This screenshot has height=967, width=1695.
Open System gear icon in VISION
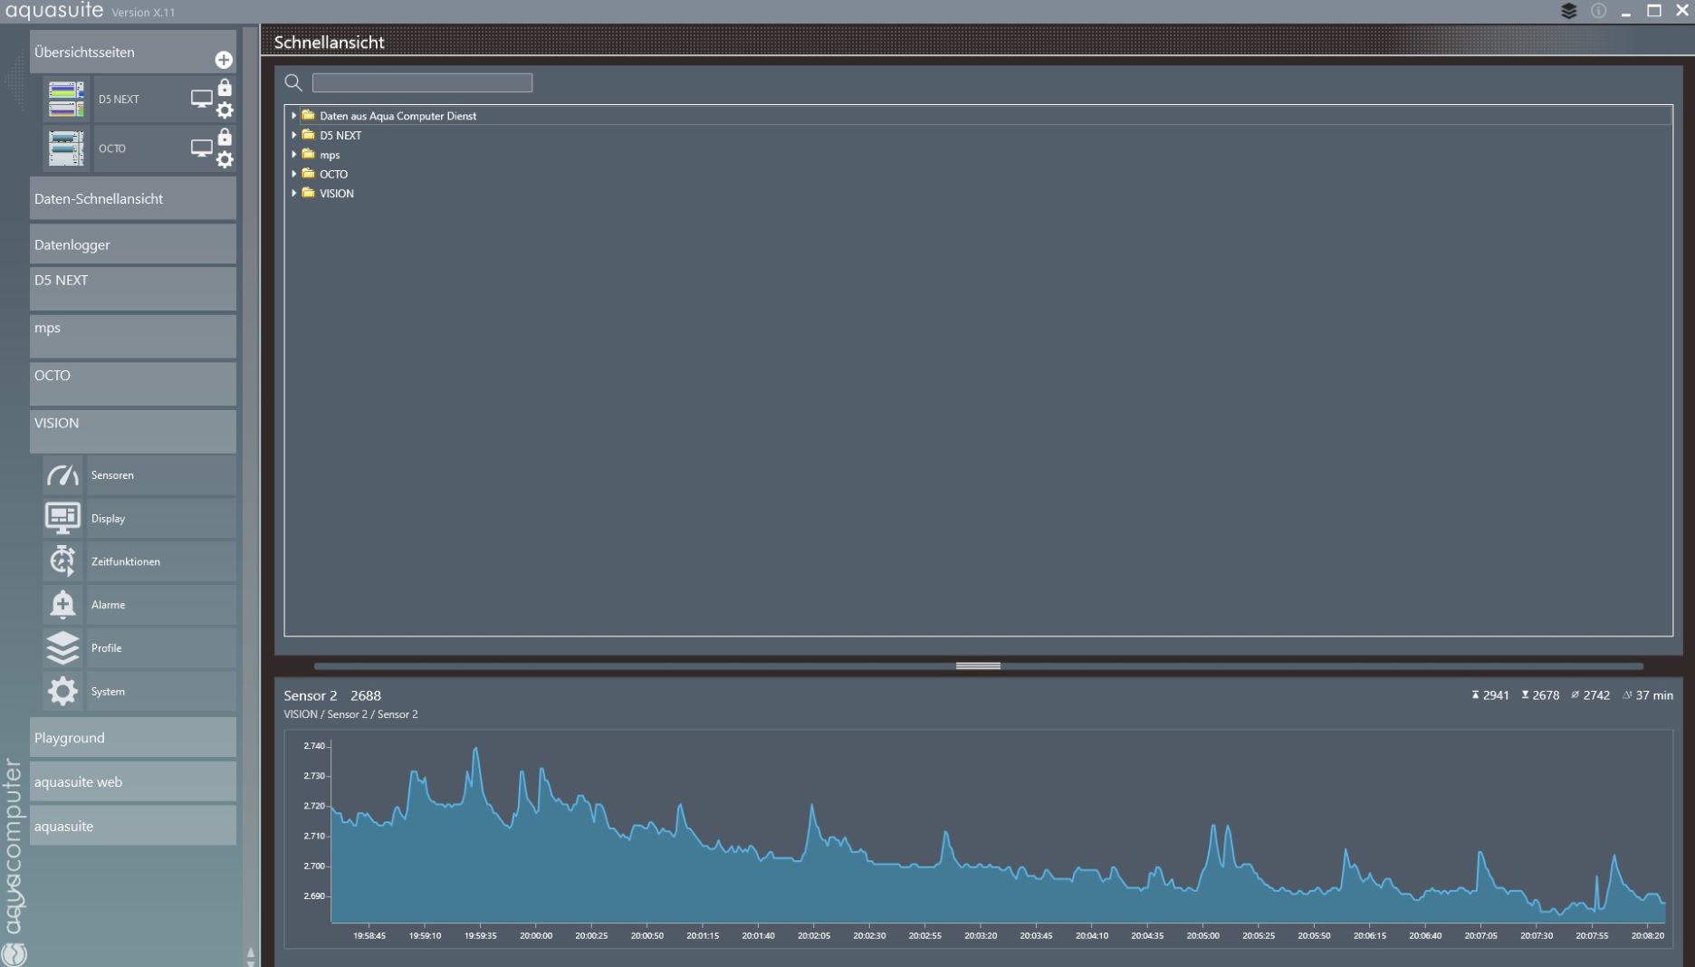point(62,692)
